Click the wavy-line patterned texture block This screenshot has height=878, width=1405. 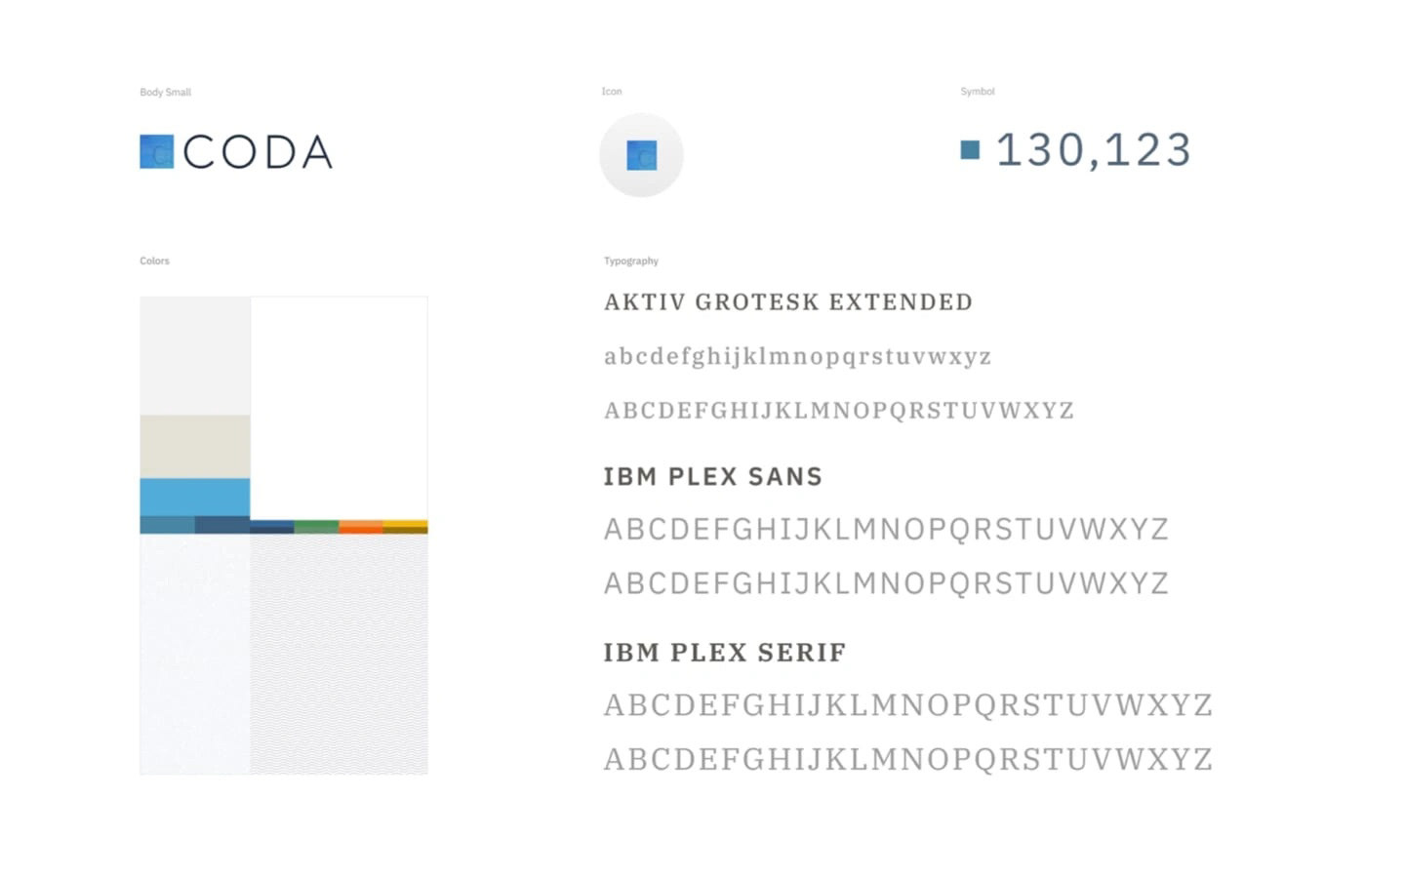click(339, 654)
